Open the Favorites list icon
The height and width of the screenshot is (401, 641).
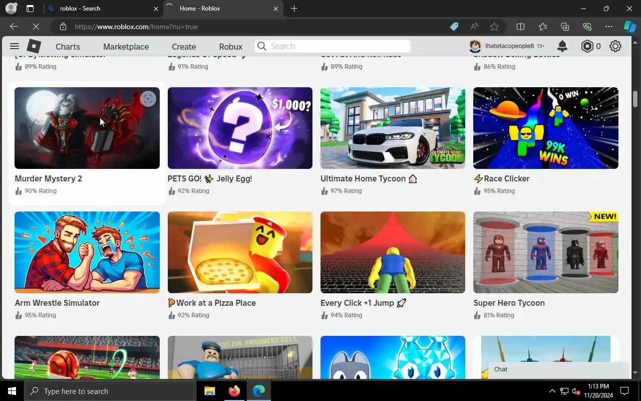tap(543, 27)
